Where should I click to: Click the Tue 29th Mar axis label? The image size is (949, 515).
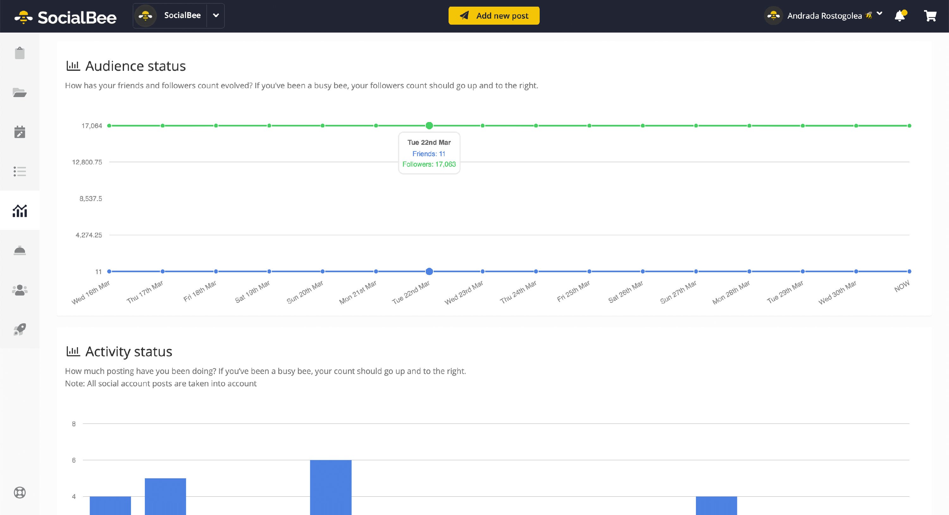pos(785,292)
